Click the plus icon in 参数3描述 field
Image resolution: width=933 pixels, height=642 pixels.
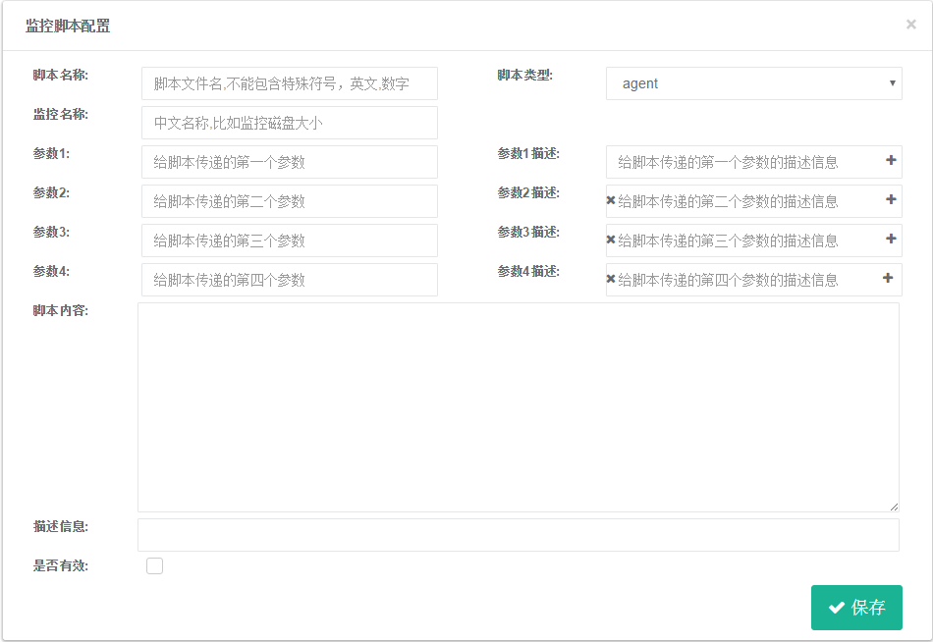tap(891, 239)
